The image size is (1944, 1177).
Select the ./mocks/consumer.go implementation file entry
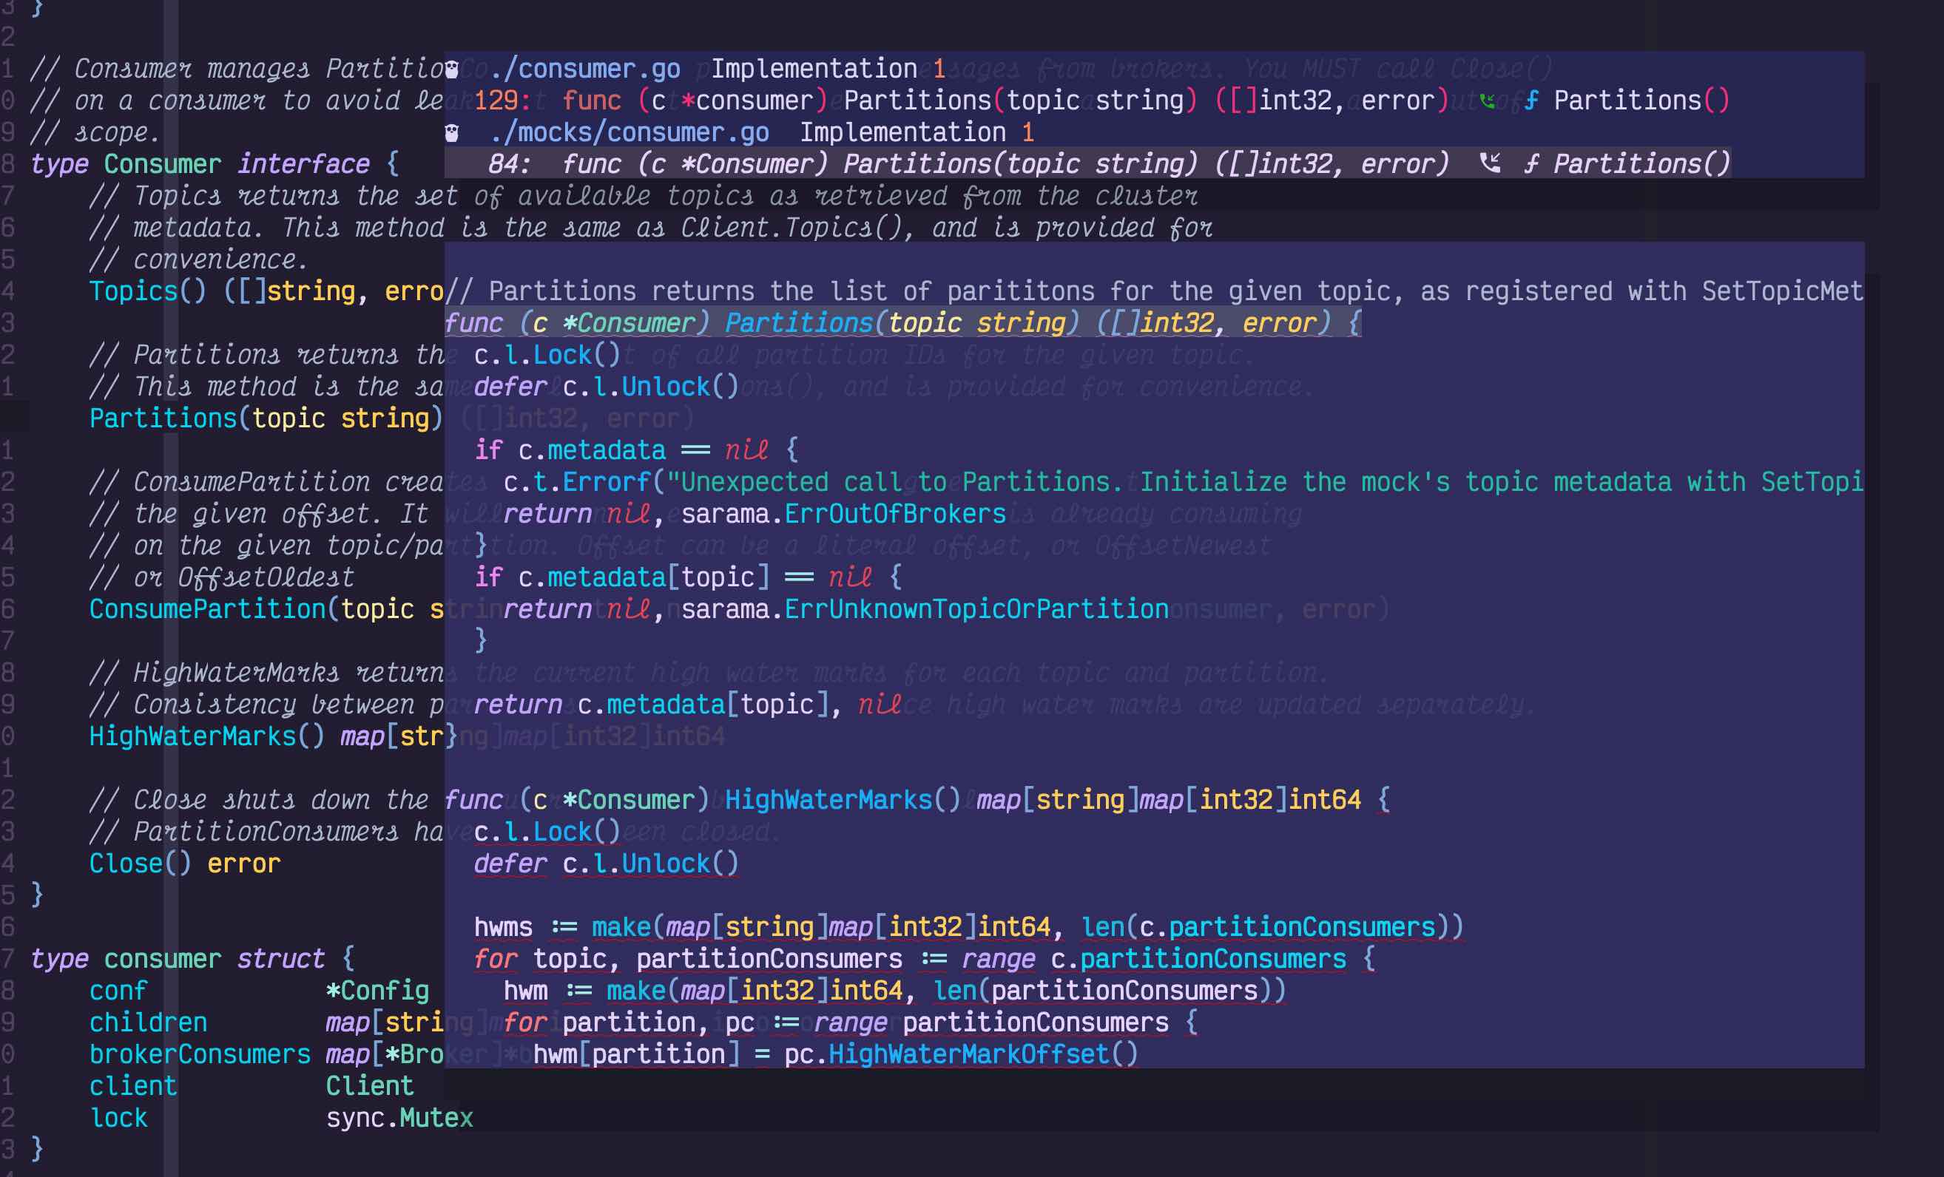point(629,132)
